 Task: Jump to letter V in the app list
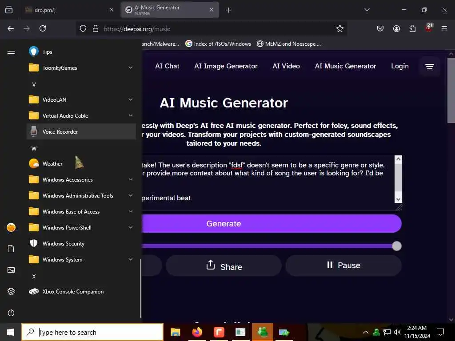tap(34, 84)
